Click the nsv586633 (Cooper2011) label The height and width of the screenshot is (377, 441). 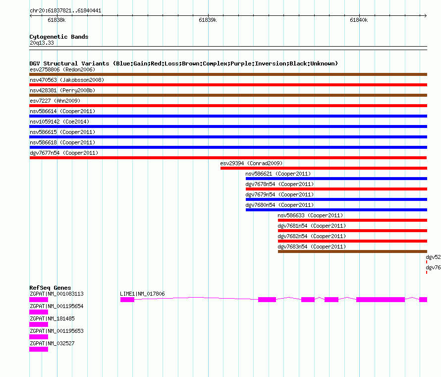tap(310, 215)
